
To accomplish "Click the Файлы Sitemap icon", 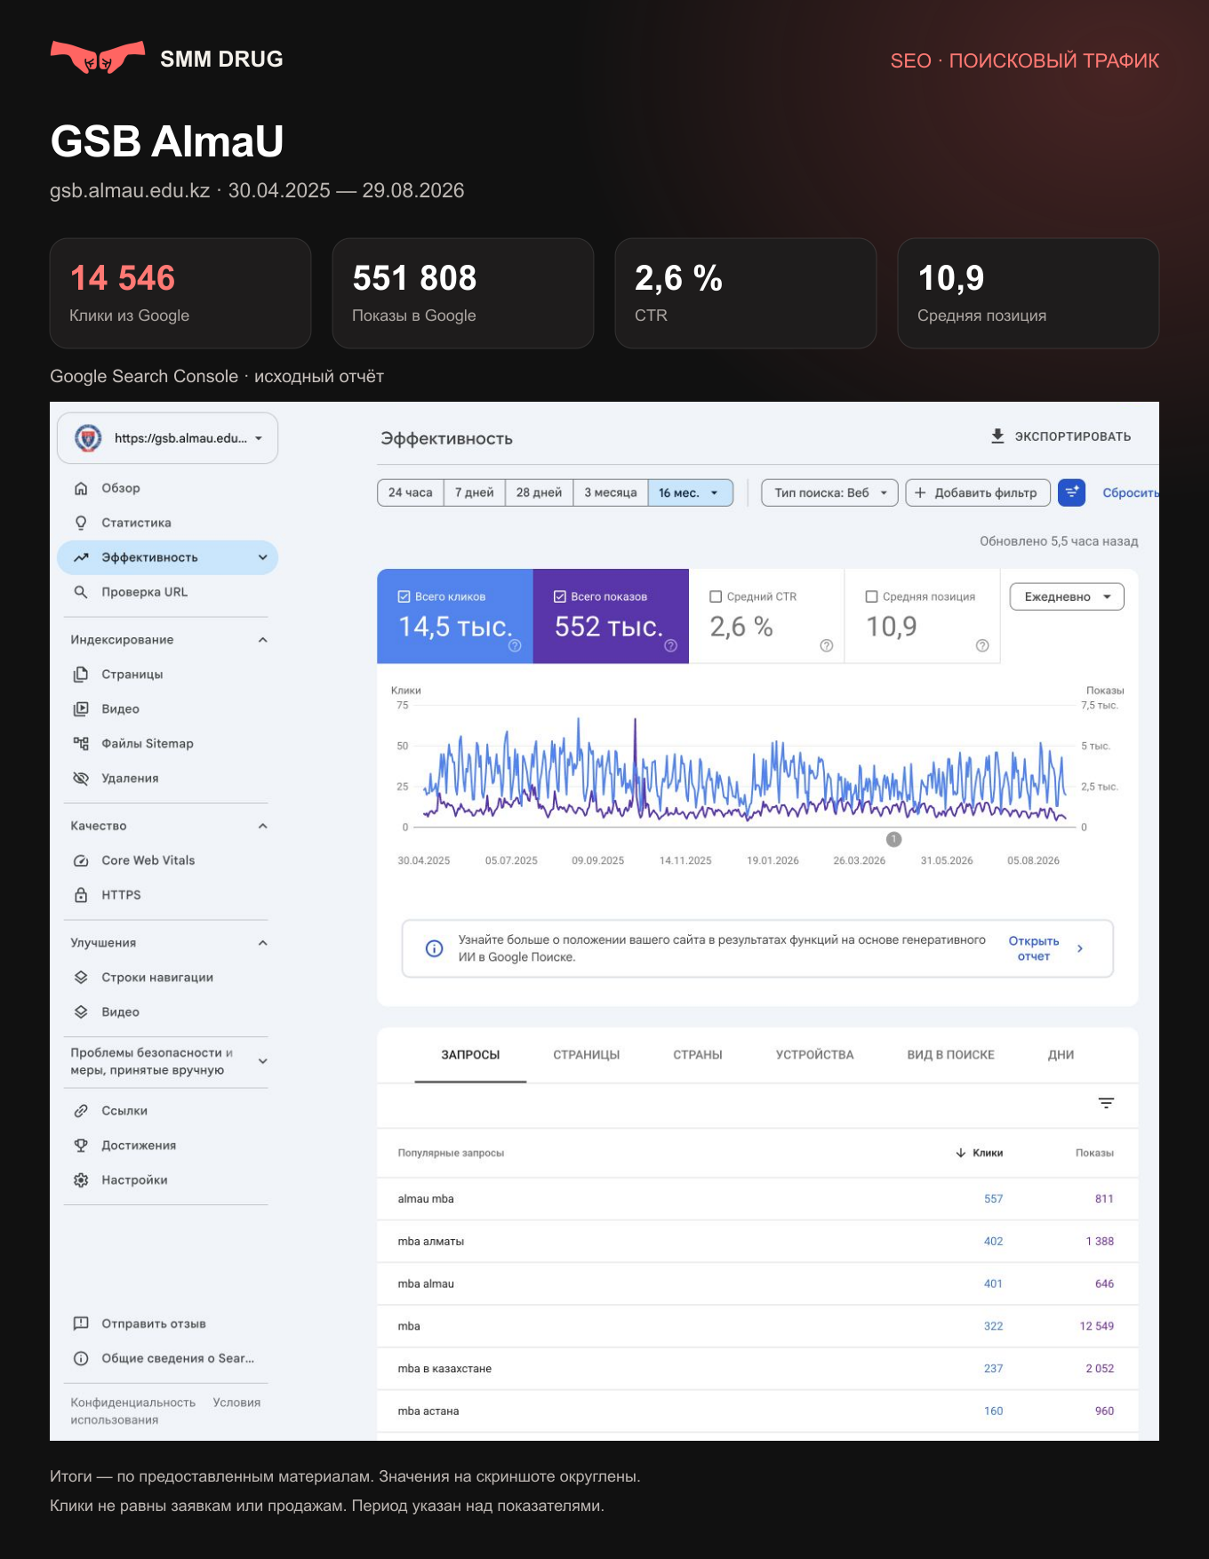I will (81, 743).
